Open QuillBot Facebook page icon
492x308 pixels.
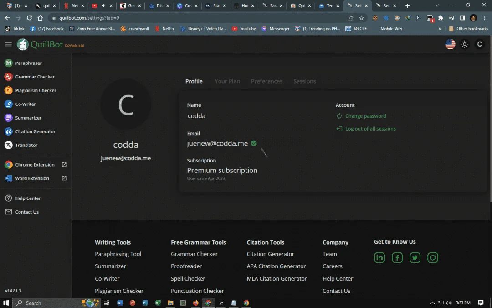(397, 258)
